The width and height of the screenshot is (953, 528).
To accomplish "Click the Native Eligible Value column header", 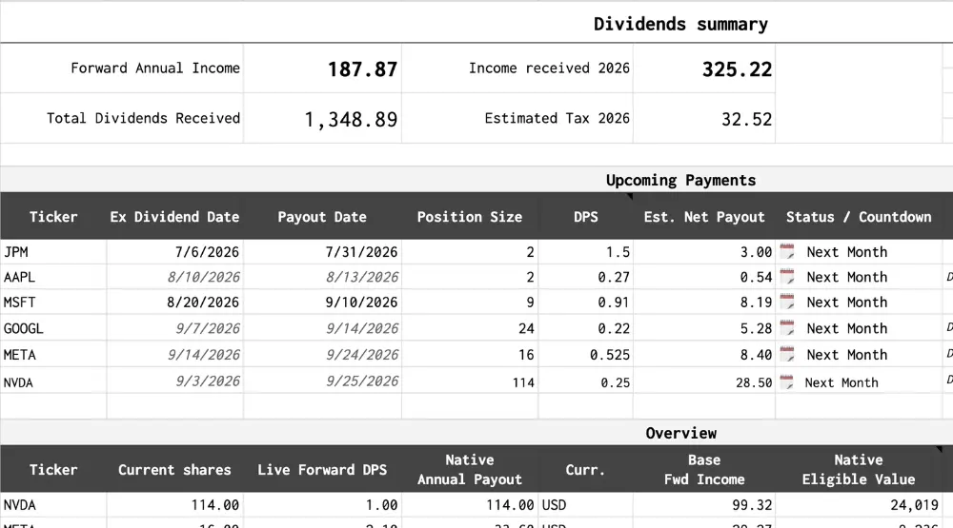I will tap(859, 469).
